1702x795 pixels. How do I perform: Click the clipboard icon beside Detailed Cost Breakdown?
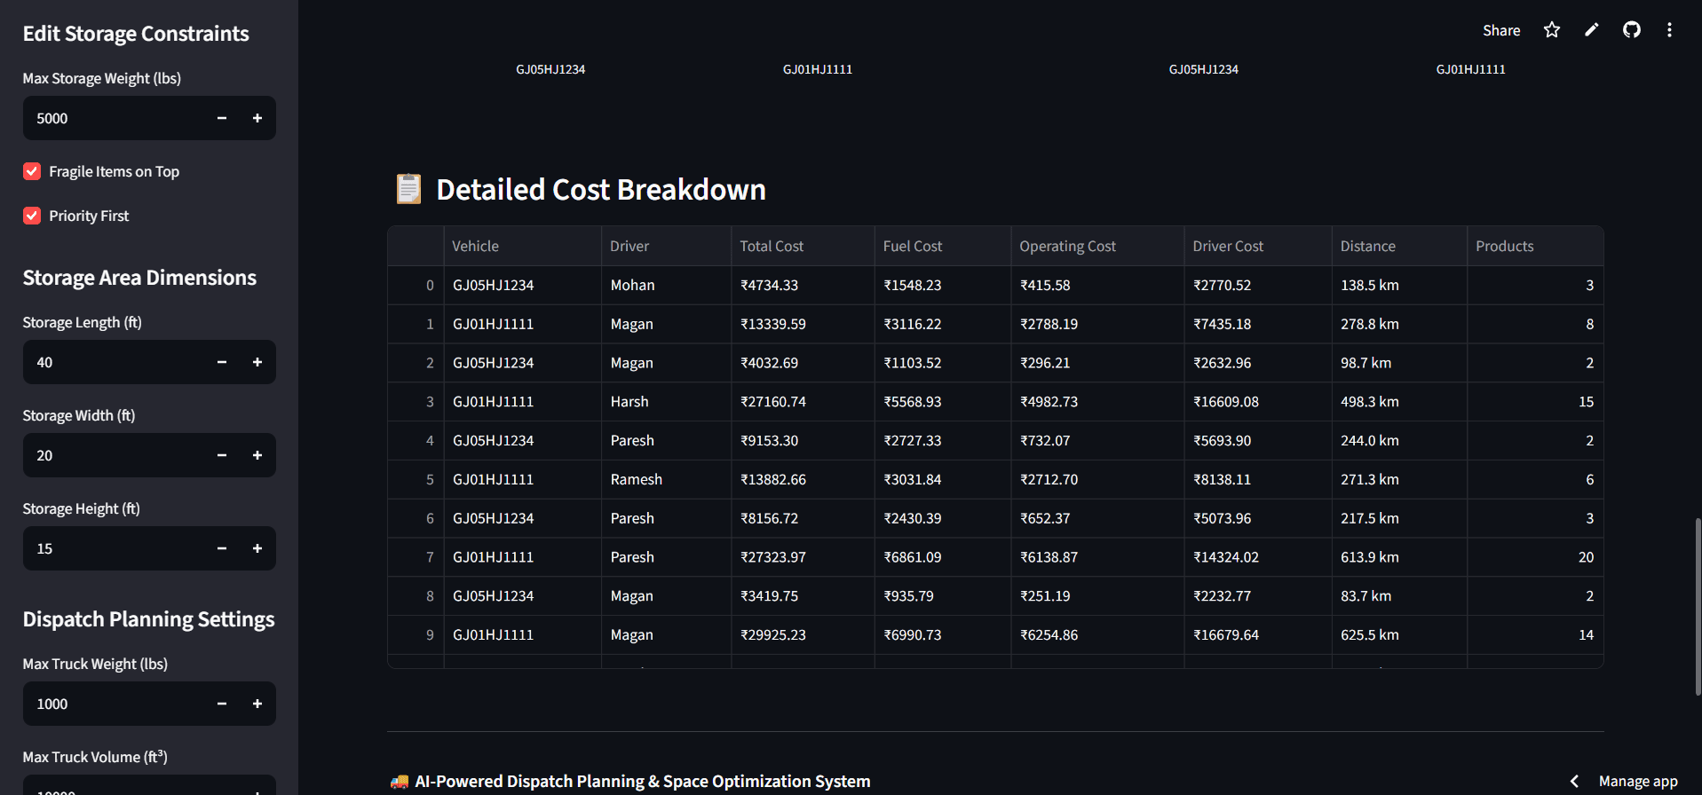(x=408, y=189)
